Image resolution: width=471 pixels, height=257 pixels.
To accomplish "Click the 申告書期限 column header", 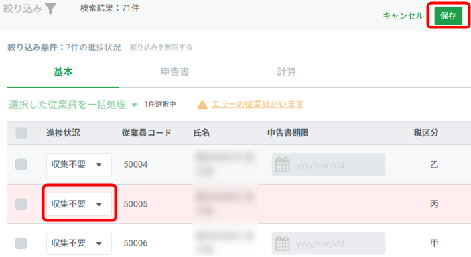I will pyautogui.click(x=288, y=133).
